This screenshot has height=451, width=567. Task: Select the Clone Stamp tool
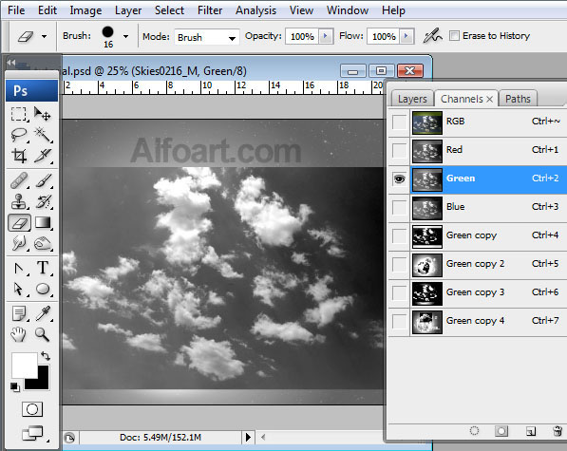pos(19,201)
